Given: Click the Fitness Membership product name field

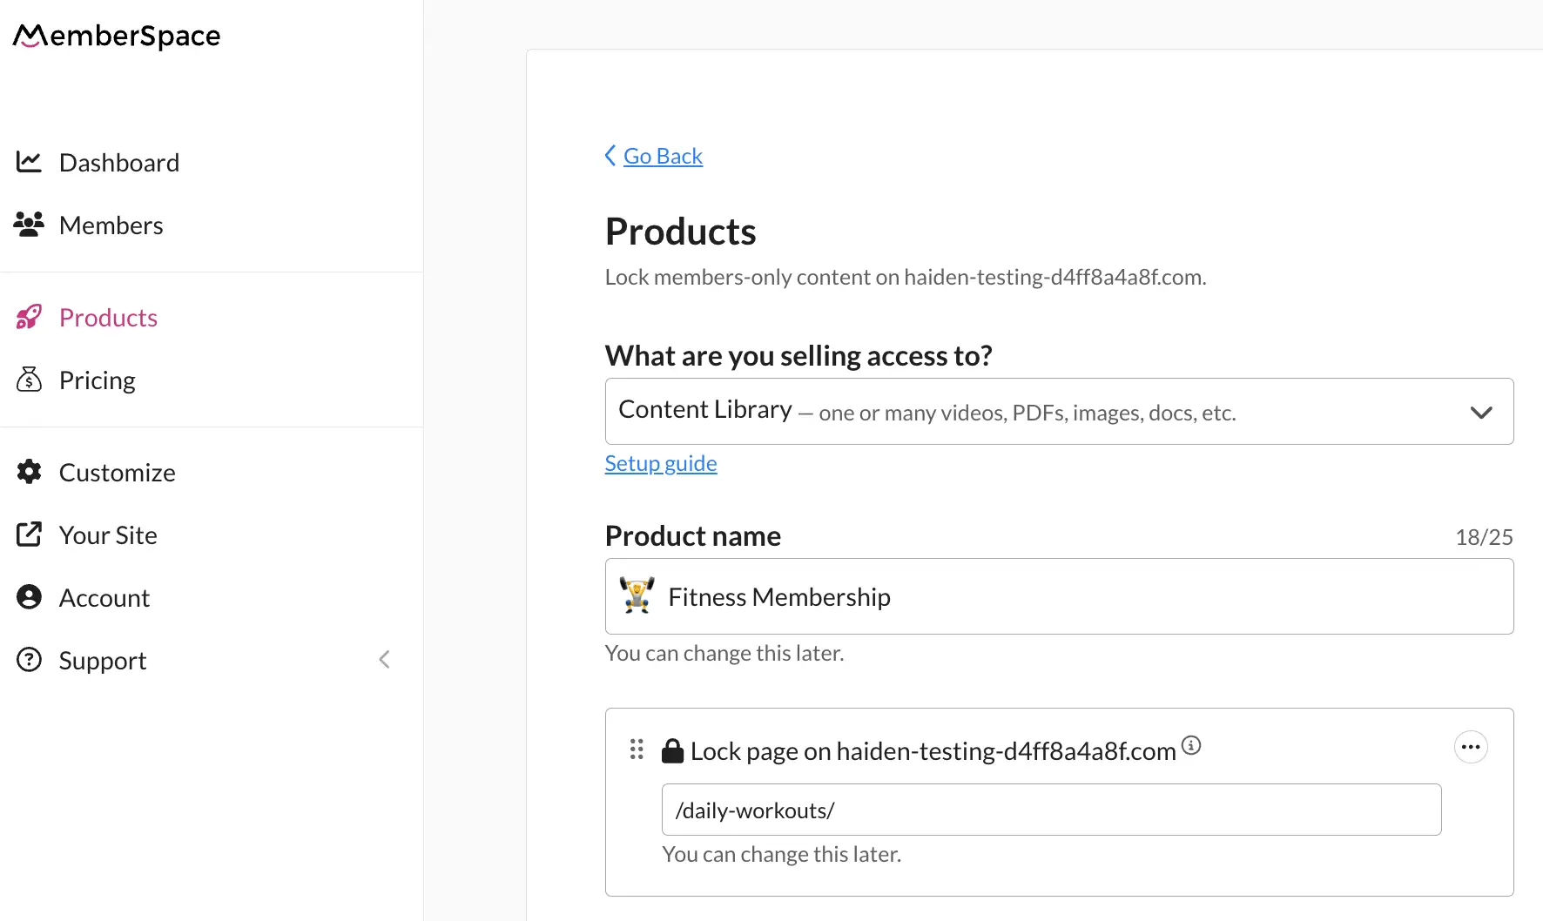Looking at the screenshot, I should tap(1059, 596).
